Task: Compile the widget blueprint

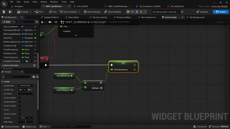Action: coord(23,12)
